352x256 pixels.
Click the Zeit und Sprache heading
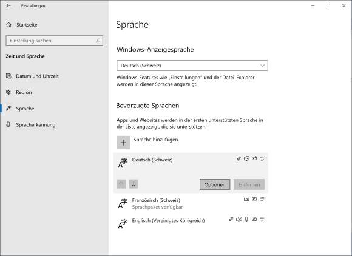25,56
